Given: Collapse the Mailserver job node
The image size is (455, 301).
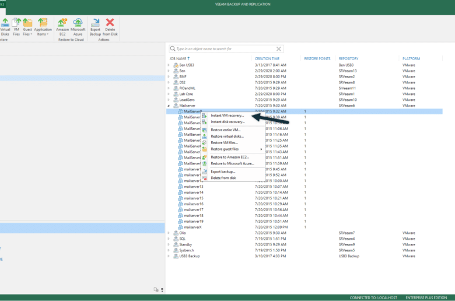Looking at the screenshot, I should pyautogui.click(x=169, y=106).
